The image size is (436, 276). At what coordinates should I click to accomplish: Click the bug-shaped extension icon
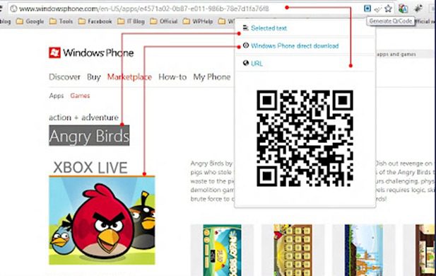pos(418,8)
